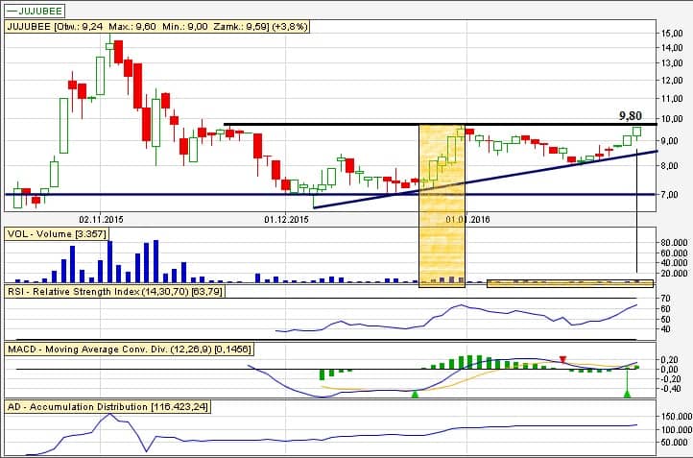
Task: Click the 9,80 resistance price annotation
Action: point(628,116)
